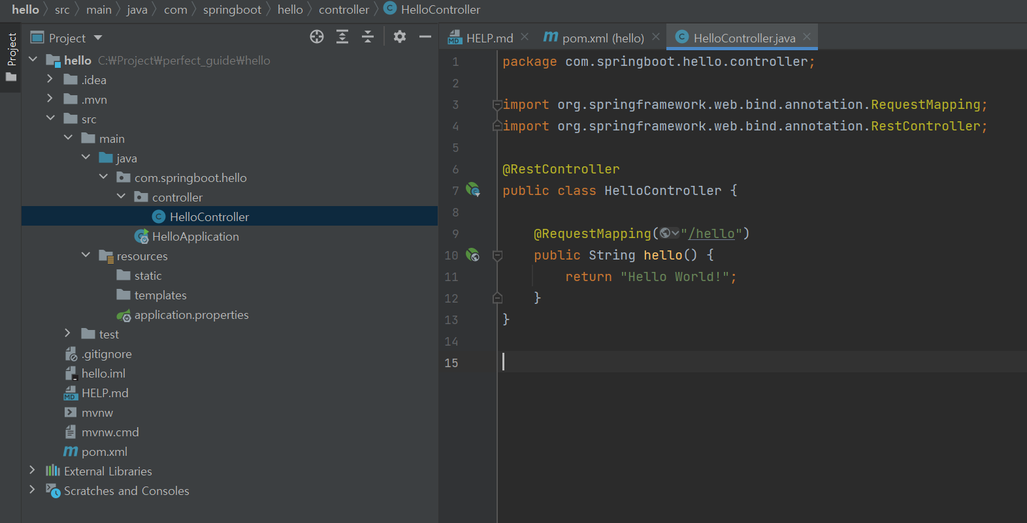
Task: Click the folder icon below the Project side tab
Action: 11,77
